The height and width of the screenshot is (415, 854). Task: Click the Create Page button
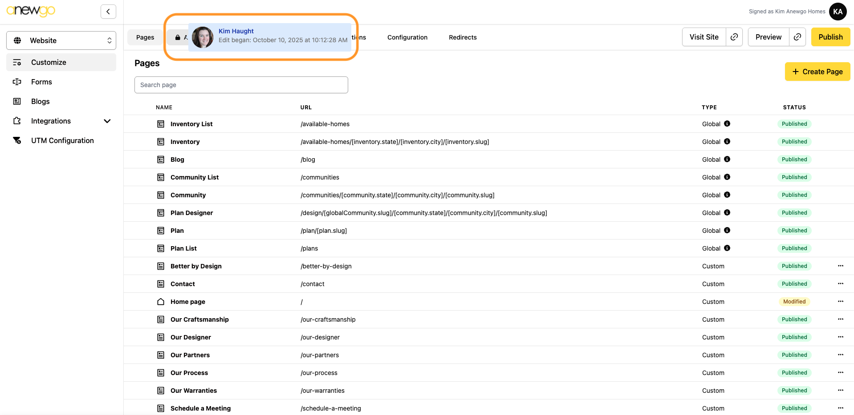817,72
